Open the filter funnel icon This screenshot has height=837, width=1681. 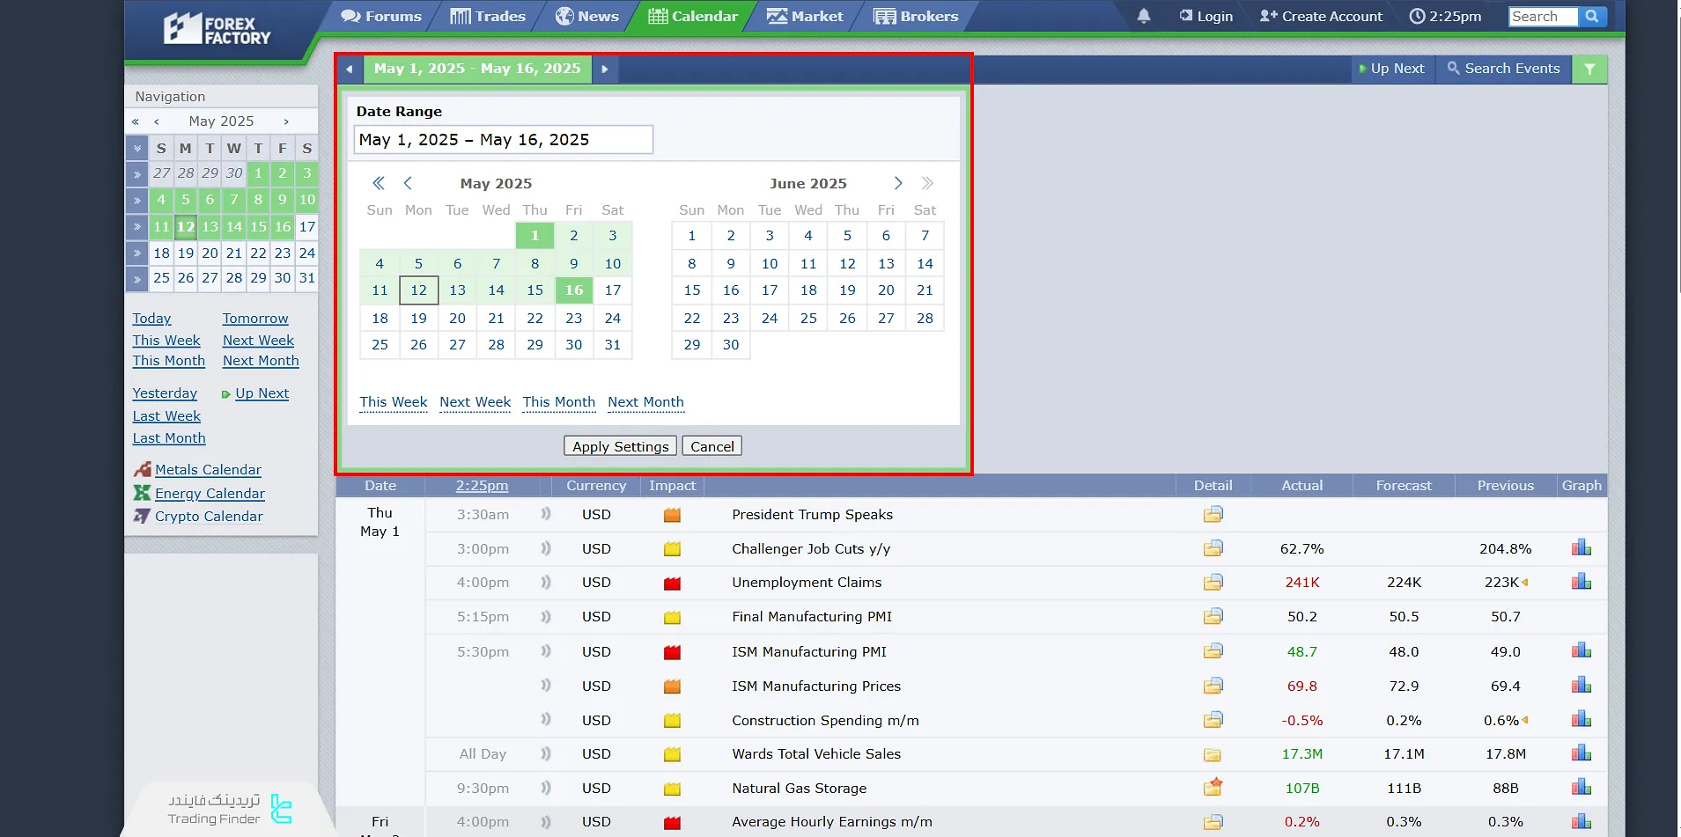point(1589,69)
